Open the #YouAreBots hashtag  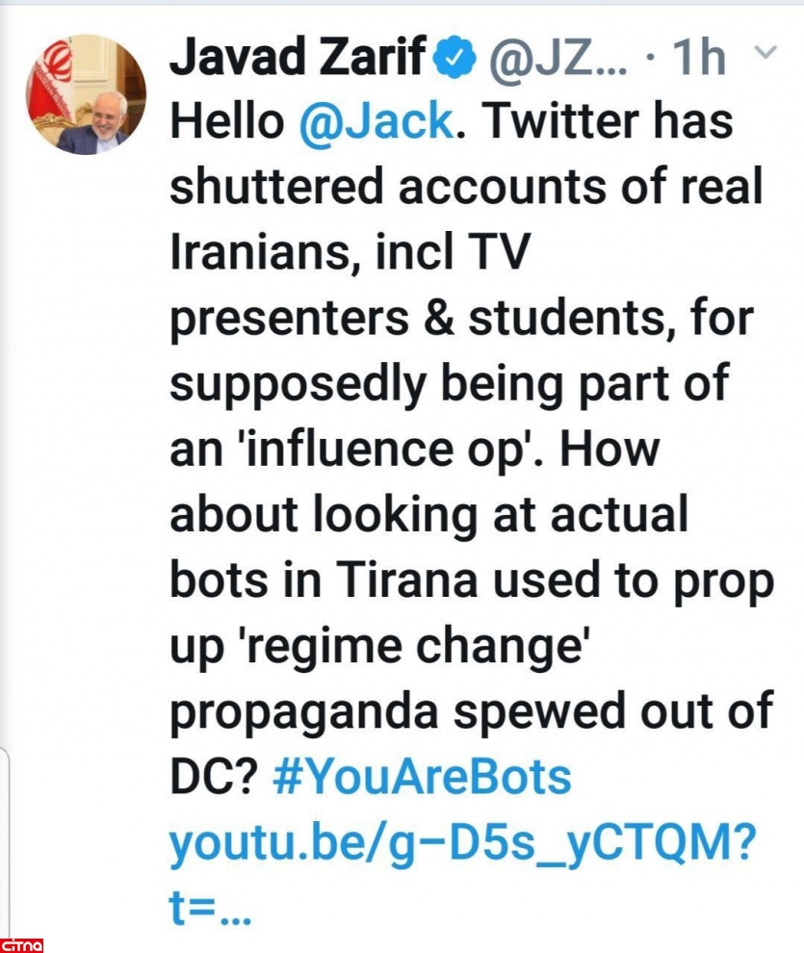422,777
